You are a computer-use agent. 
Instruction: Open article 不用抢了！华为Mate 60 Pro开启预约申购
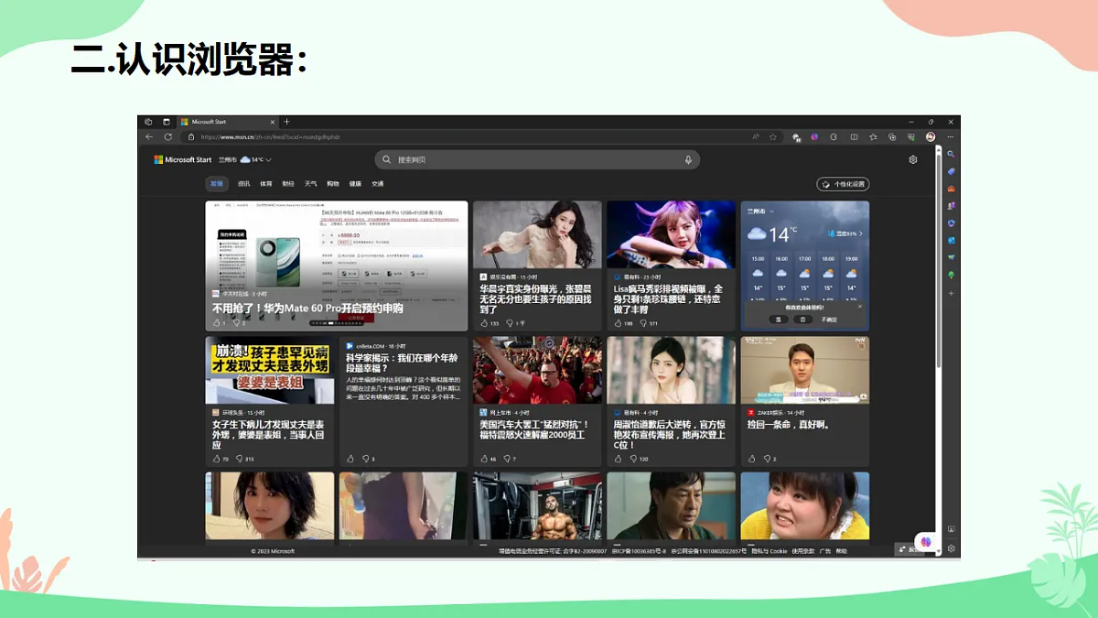click(x=307, y=309)
